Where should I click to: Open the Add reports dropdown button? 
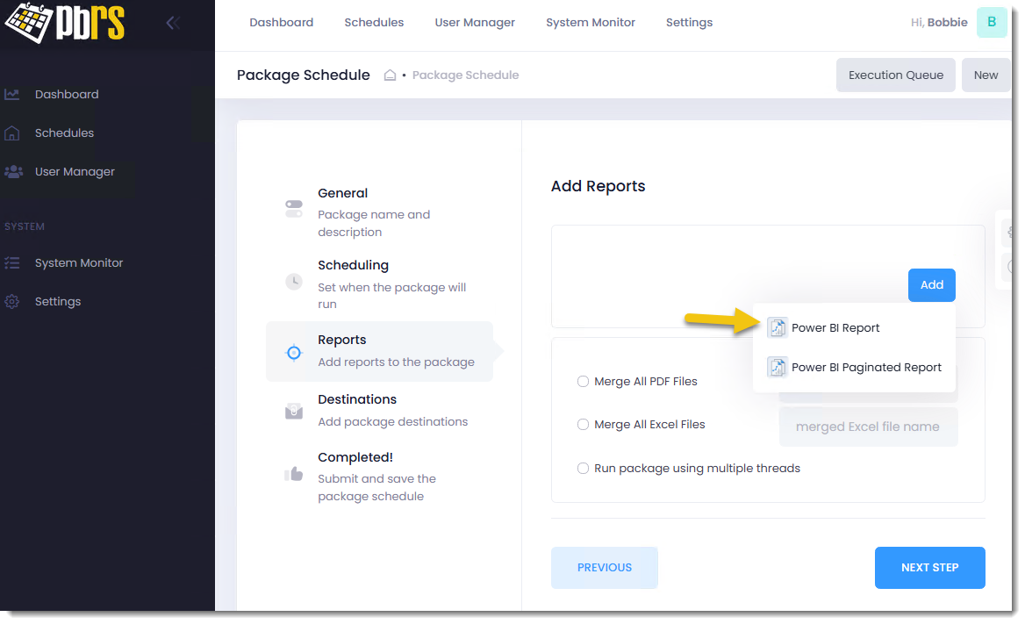click(931, 285)
